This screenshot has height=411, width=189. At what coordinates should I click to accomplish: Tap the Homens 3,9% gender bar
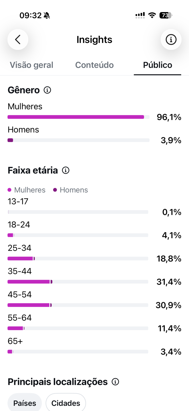pos(79,140)
